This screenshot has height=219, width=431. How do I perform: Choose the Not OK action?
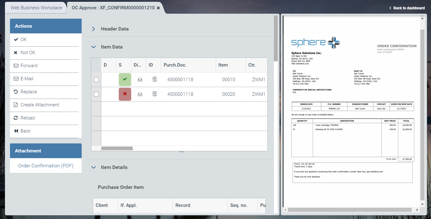tap(28, 53)
